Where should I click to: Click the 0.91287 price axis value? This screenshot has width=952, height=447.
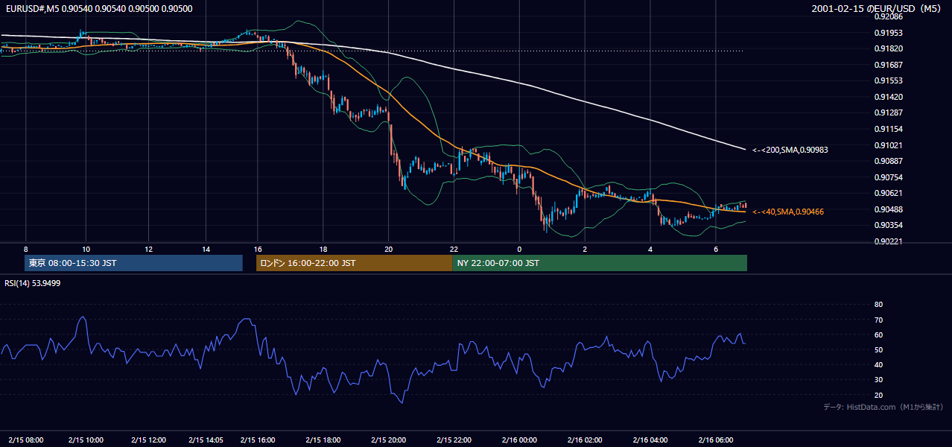888,113
